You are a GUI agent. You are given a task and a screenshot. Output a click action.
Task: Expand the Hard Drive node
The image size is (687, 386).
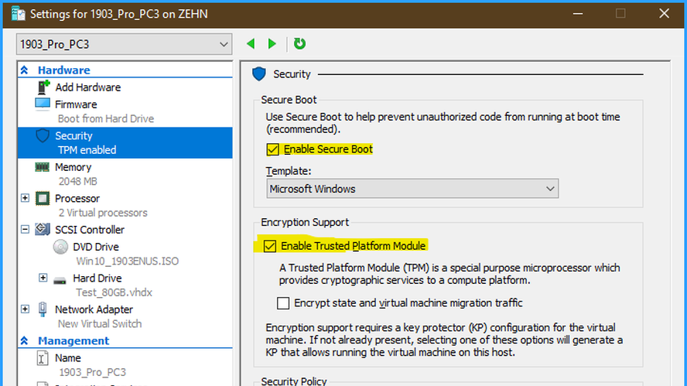coord(43,278)
